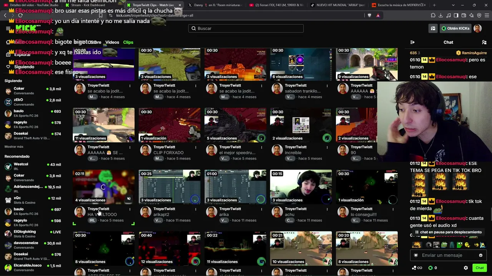This screenshot has width=492, height=276.
Task: Resume chat via the paused chat banner
Action: coord(449,232)
